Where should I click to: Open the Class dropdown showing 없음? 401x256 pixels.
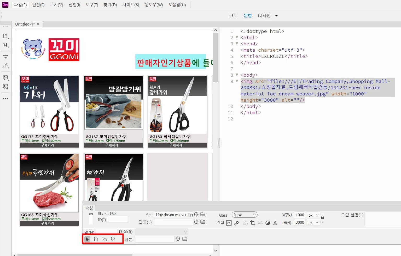coord(245,215)
